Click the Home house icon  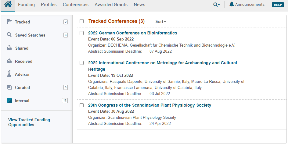[8, 5]
